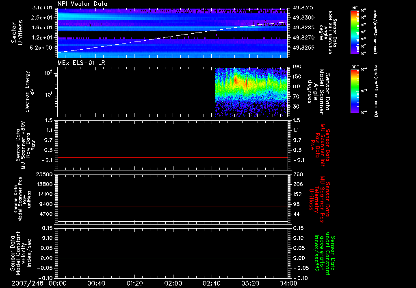This screenshot has height=288, width=416.
Task: Click the 01:20 time axis label
Action: tap(134, 283)
